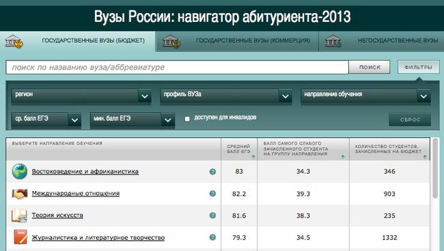Open the мин. балл ЕГЭ dropdown
Screen dimensions: 444x251
133,120
